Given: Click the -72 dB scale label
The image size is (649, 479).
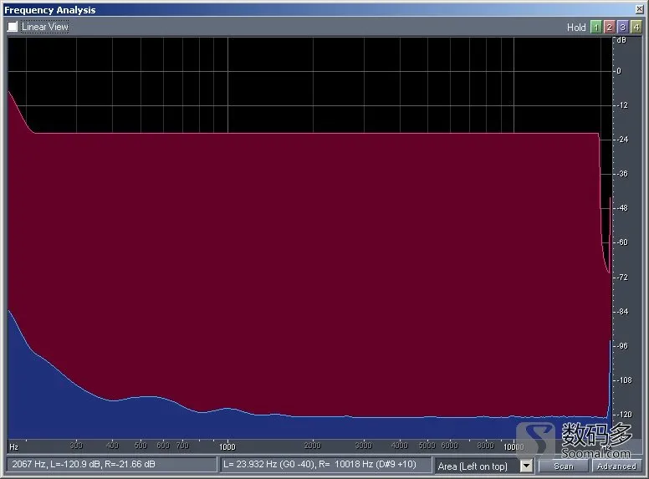Looking at the screenshot, I should tap(622, 278).
